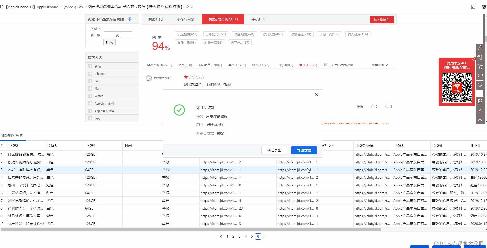
Task: Open the 推荐排序 sort dropdown
Action: (379, 65)
